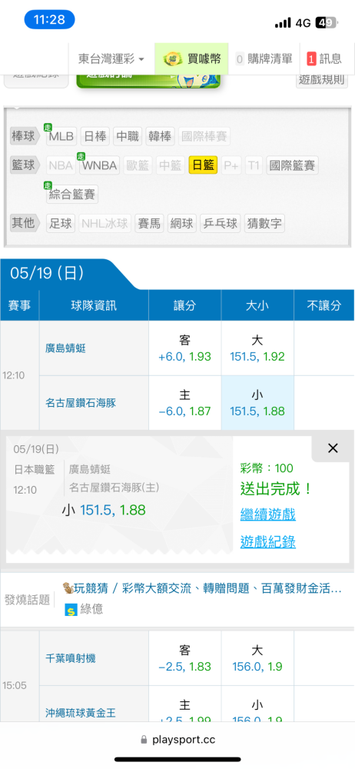Tap the 買噱幣 coin icon
This screenshot has height=769, width=355.
pos(173,59)
